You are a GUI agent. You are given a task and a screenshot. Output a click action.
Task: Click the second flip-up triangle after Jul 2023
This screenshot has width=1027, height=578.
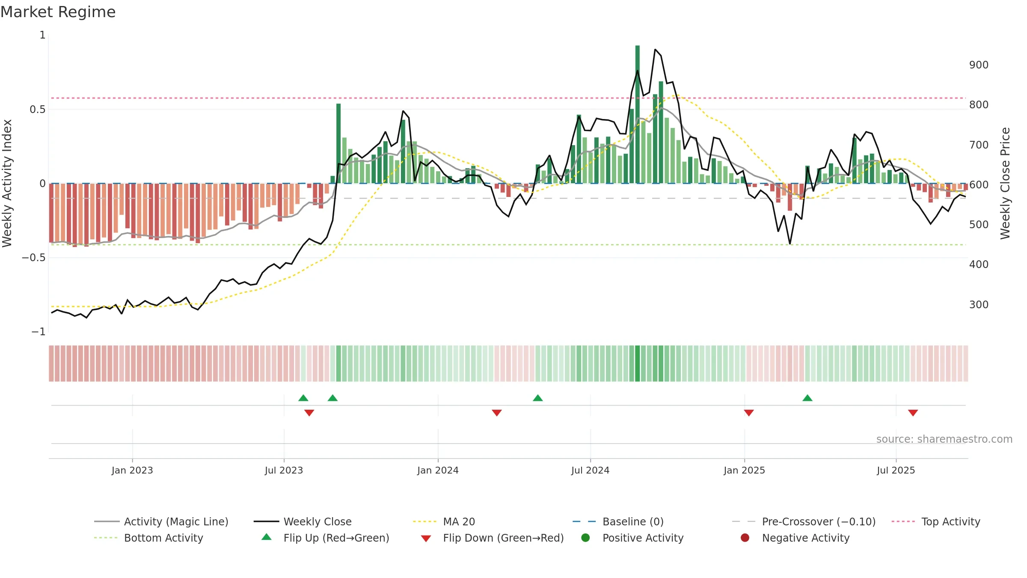332,398
